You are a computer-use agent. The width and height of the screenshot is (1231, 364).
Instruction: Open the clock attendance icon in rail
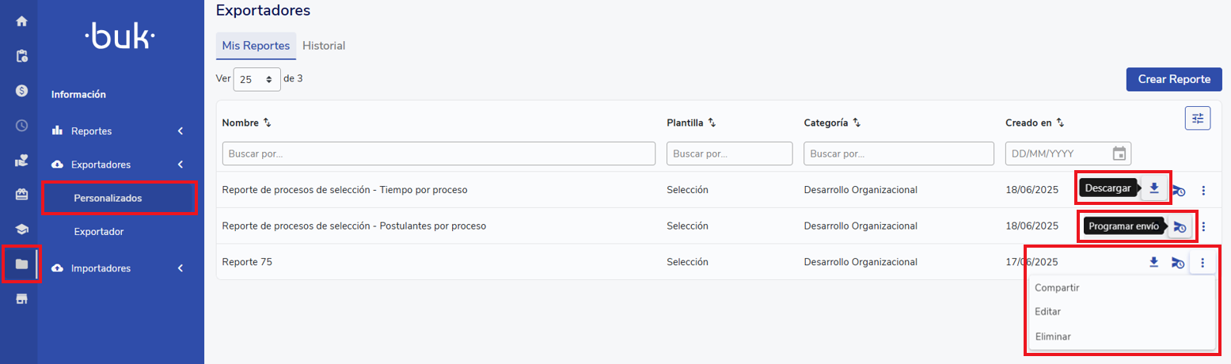tap(22, 125)
